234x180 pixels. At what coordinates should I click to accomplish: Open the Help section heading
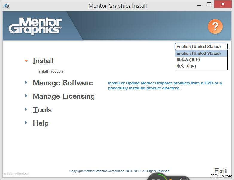click(x=41, y=123)
